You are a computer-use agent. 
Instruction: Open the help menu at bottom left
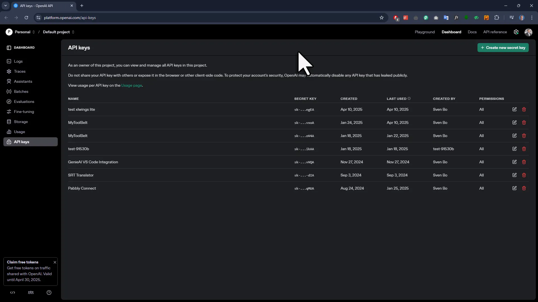coord(49,292)
